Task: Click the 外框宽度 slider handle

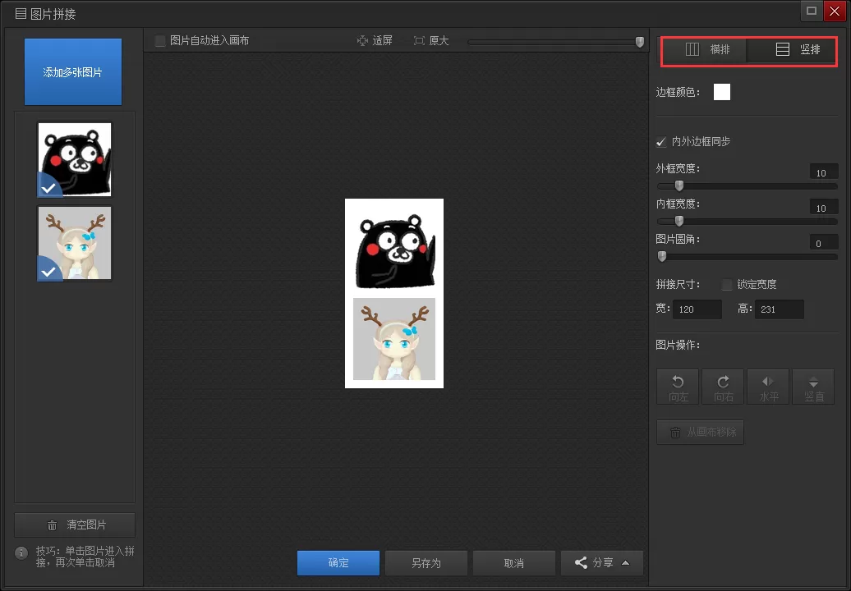Action: click(679, 186)
